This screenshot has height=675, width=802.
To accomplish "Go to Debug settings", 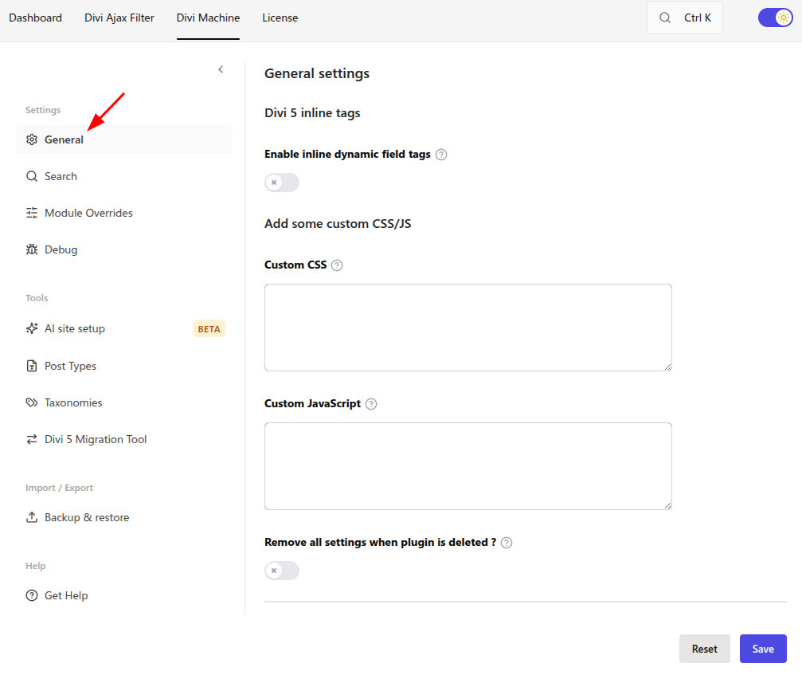I will click(123, 249).
